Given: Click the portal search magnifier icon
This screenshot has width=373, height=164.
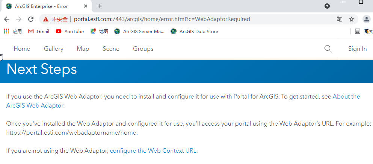Looking at the screenshot, I should coord(328,49).
